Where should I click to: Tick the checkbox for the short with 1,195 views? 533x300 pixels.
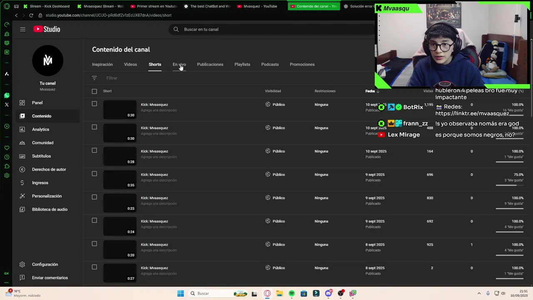94,104
